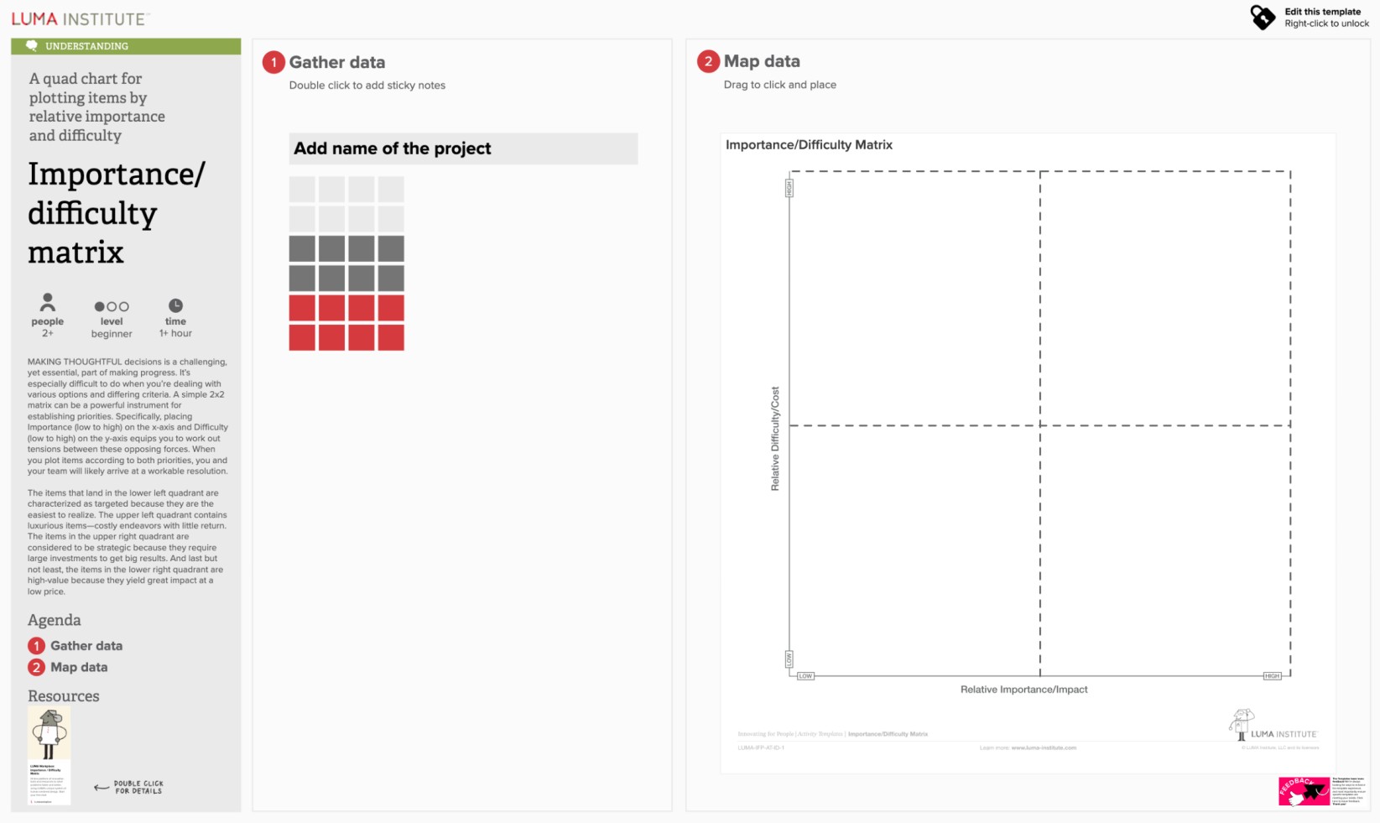Select the Map data agenda entry

coord(80,666)
